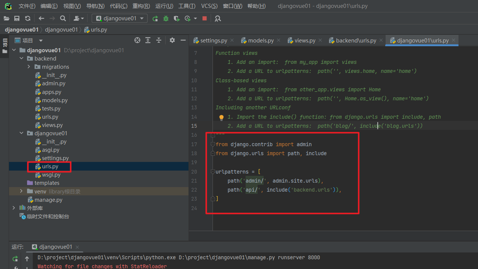Image resolution: width=478 pixels, height=269 pixels.
Task: Open the 代码(C) menu
Action: coord(119,6)
